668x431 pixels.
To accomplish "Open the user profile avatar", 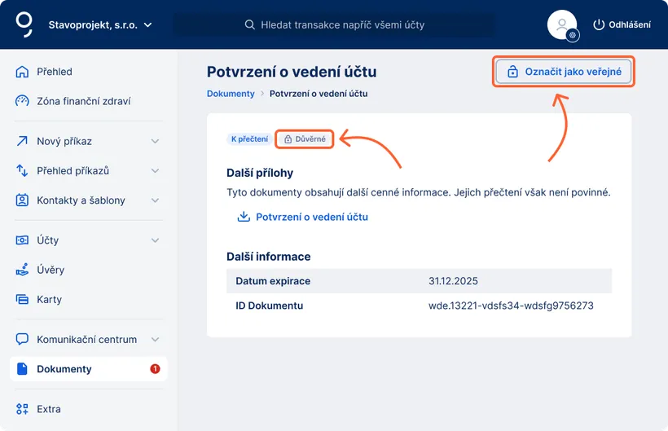I will 562,24.
